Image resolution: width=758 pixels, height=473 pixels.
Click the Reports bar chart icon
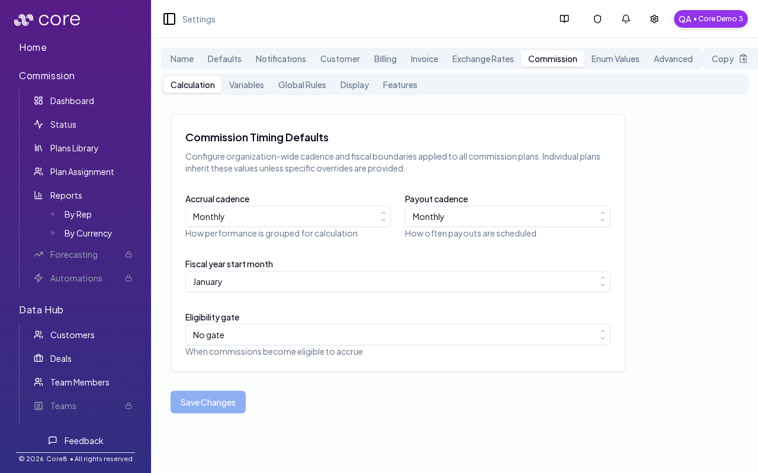tap(38, 195)
